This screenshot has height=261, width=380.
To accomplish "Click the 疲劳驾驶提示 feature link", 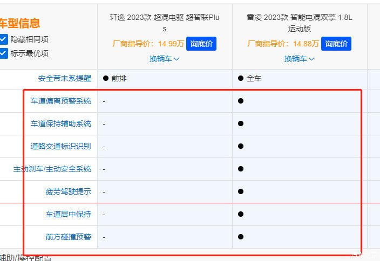I will pos(68,191).
